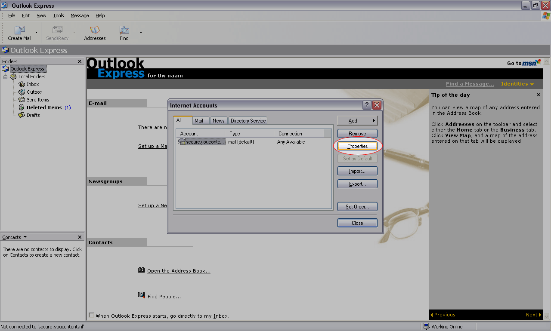Click the Find toolbar icon
The width and height of the screenshot is (551, 331).
[124, 31]
